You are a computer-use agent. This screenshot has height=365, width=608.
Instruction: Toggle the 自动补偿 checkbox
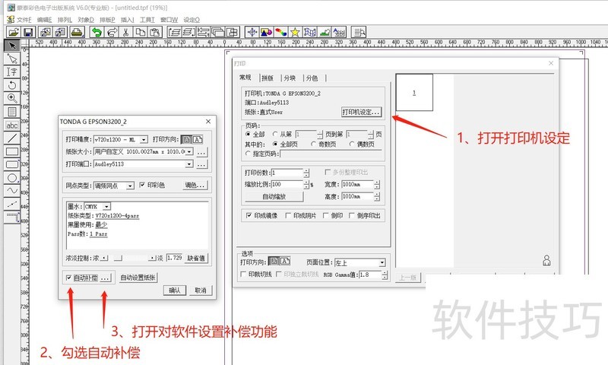tap(69, 278)
